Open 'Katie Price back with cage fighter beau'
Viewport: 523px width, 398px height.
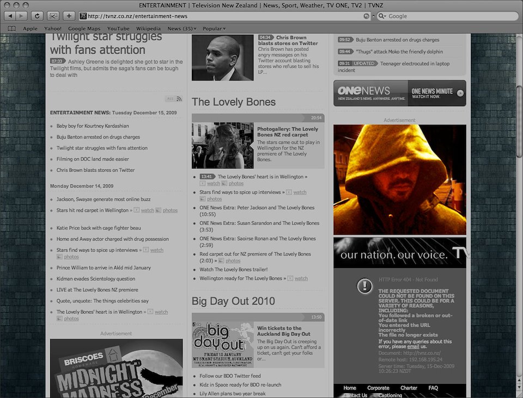click(x=99, y=228)
